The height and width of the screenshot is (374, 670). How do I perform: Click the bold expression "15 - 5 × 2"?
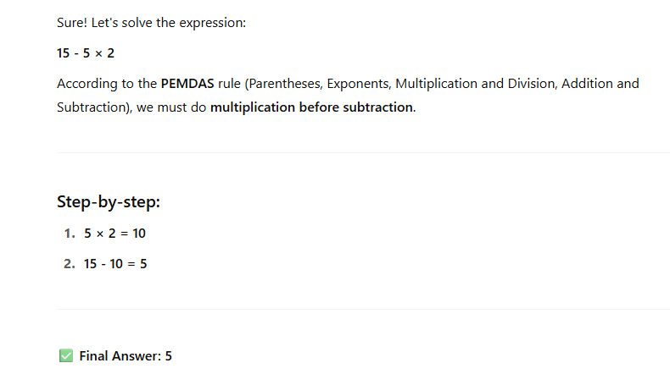(86, 53)
